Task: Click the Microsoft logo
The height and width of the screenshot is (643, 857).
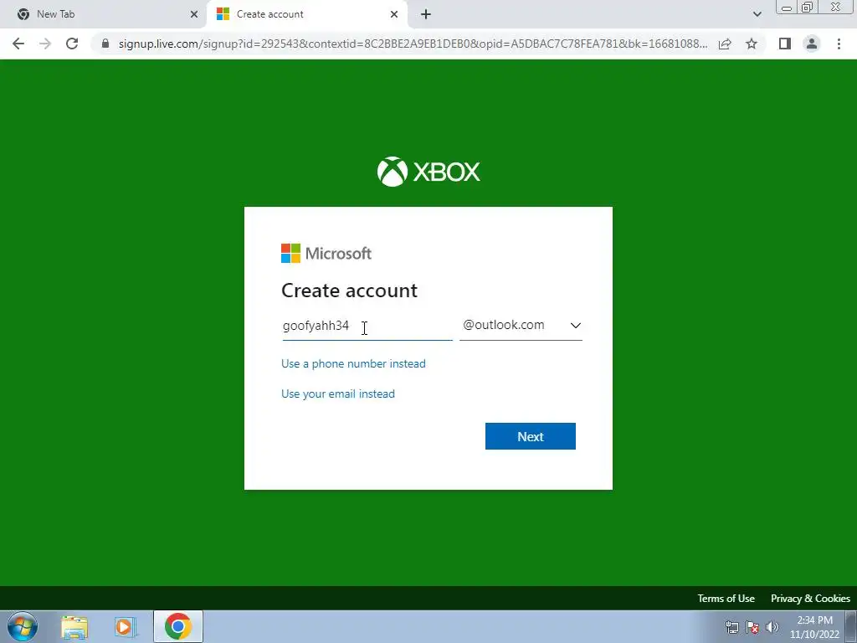Action: (x=326, y=253)
